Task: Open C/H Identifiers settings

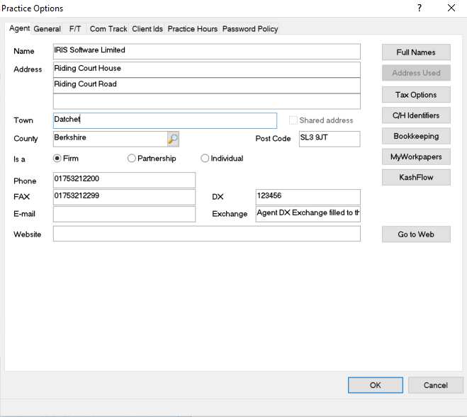Action: click(416, 115)
